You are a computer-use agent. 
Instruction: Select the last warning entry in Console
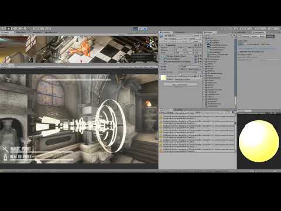coord(197,150)
